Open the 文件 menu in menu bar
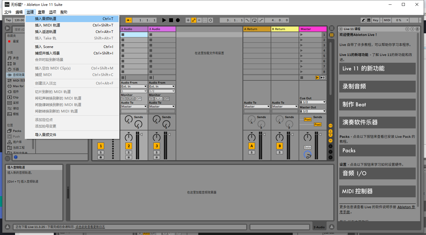This screenshot has width=426, height=235. pyautogui.click(x=8, y=12)
